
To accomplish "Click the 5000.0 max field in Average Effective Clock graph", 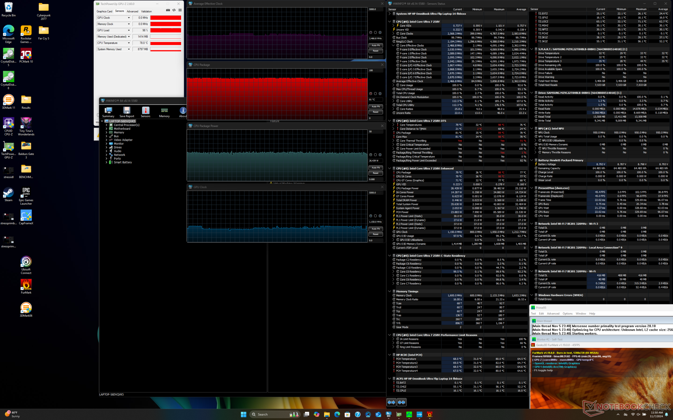I will coord(376,9).
